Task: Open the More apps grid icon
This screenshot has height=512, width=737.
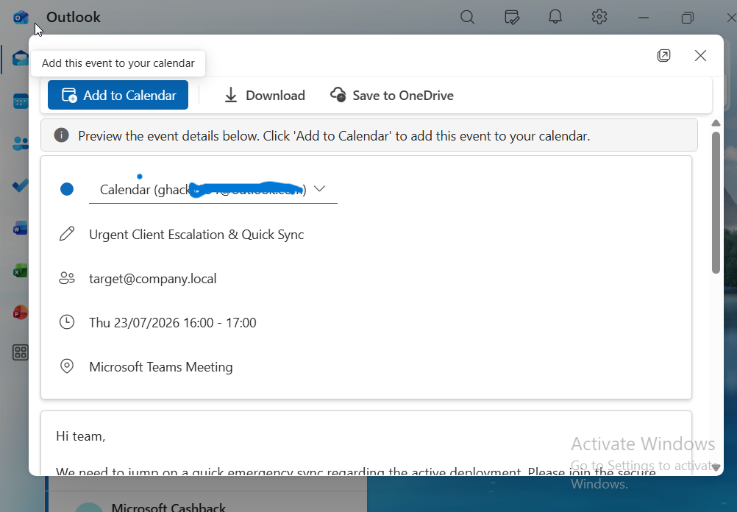Action: [x=20, y=352]
